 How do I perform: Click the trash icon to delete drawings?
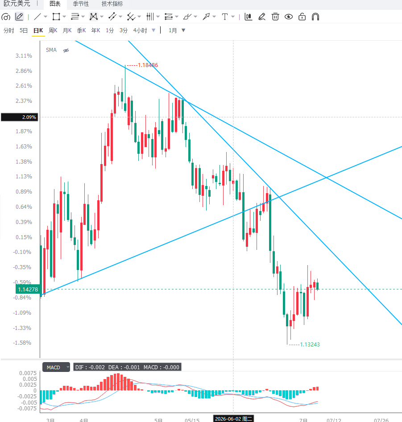275,17
